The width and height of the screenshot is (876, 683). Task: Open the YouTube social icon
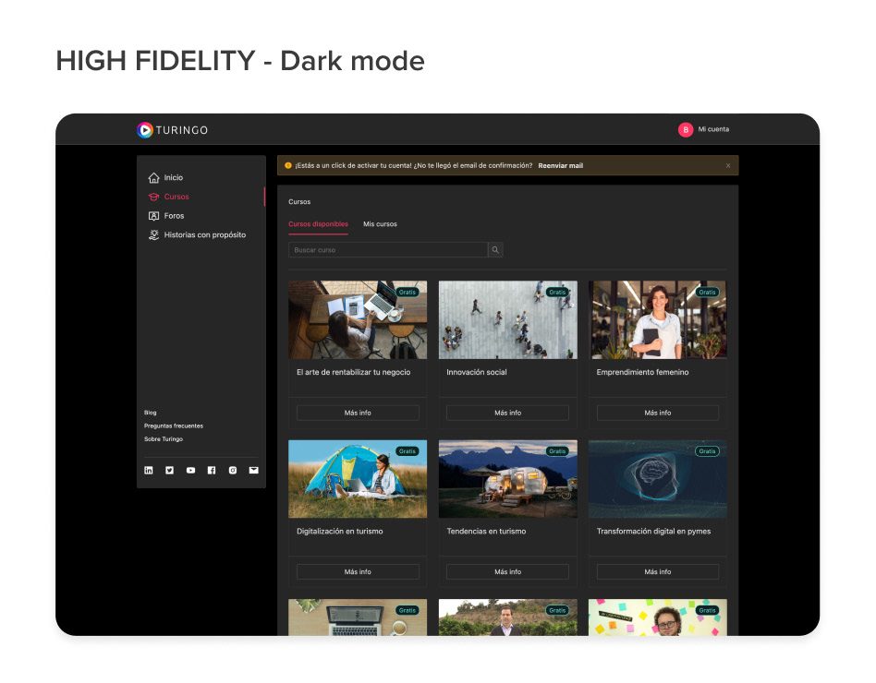tap(190, 471)
